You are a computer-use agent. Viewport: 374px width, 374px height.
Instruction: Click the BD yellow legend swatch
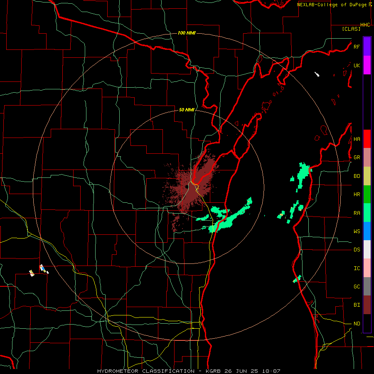click(367, 176)
